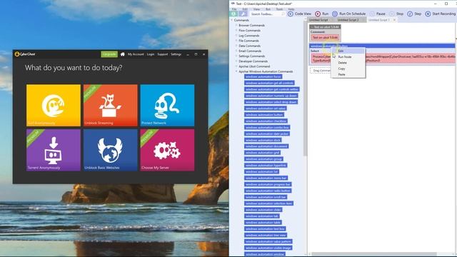
Task: Open the Surf Anonymously tile in CyberGhost
Action: point(54,106)
